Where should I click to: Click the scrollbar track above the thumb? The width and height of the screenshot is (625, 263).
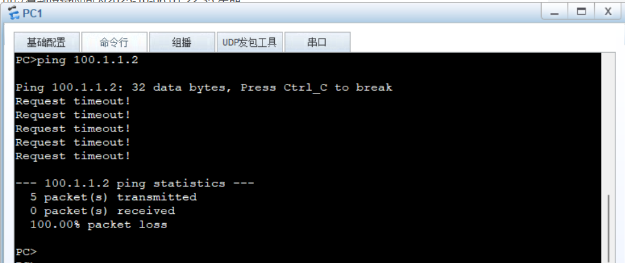coord(608,124)
